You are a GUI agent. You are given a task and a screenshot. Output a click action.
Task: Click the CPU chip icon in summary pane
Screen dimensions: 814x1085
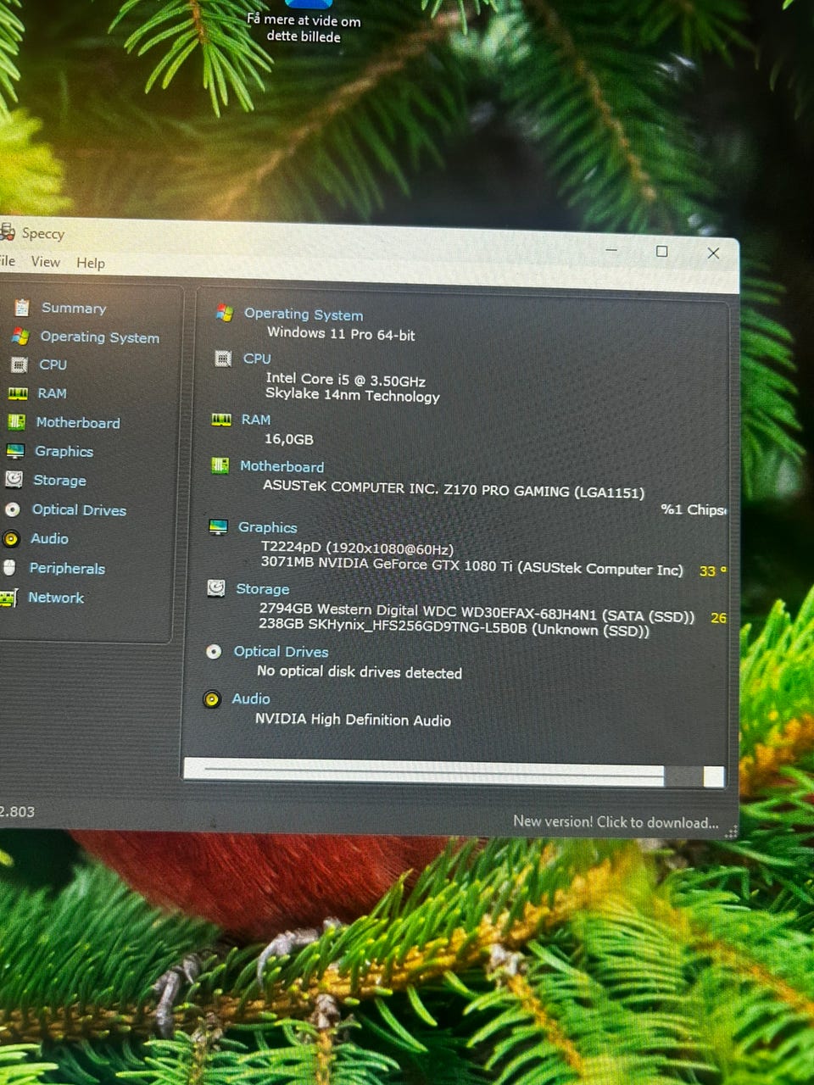pyautogui.click(x=223, y=359)
